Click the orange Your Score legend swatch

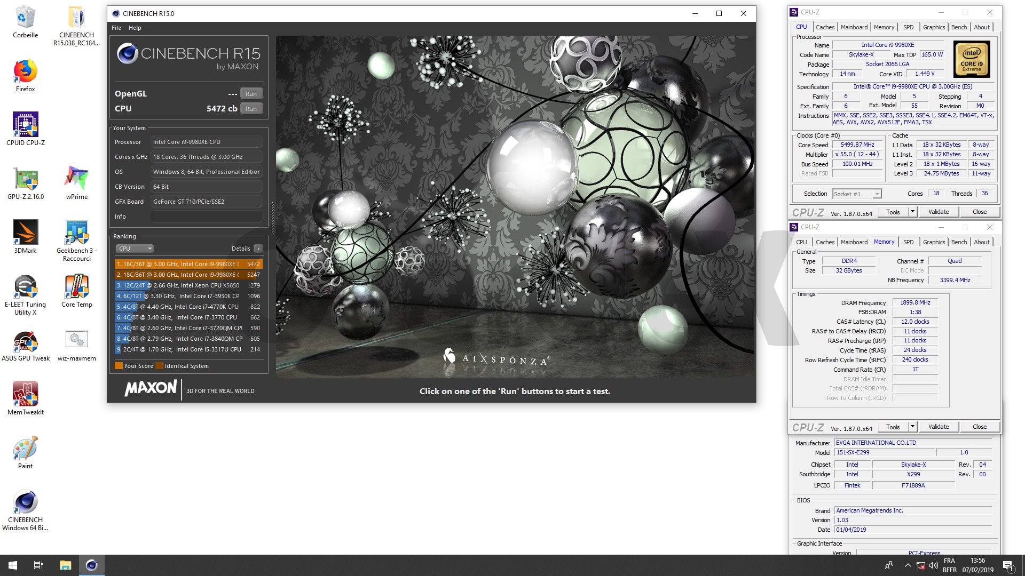coord(119,366)
